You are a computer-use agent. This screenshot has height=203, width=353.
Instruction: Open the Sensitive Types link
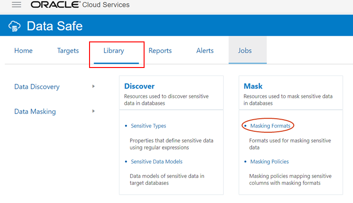point(148,126)
